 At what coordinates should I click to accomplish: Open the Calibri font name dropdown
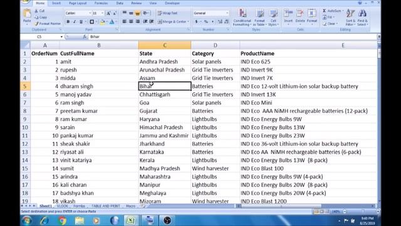click(90, 13)
